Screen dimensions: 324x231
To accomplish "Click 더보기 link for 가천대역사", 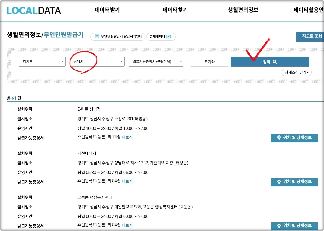I will coord(127,181).
